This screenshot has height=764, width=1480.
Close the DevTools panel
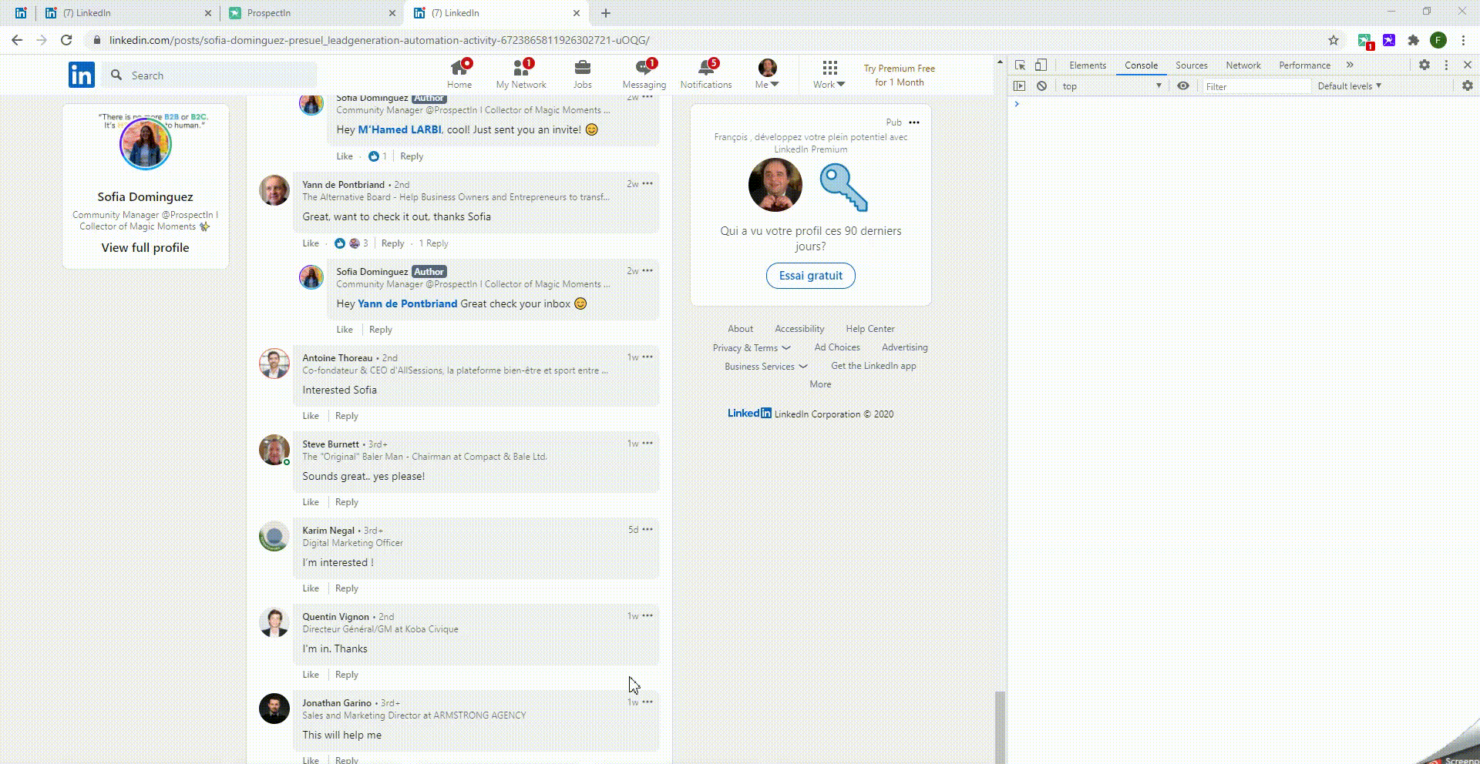[x=1468, y=65]
